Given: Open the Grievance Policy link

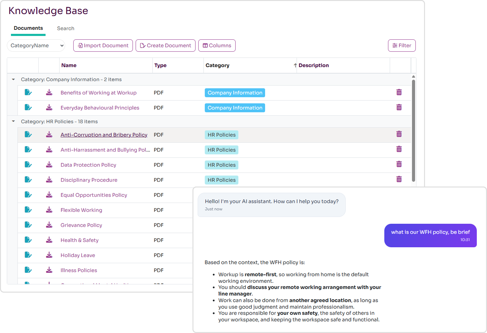Looking at the screenshot, I should tap(81, 225).
